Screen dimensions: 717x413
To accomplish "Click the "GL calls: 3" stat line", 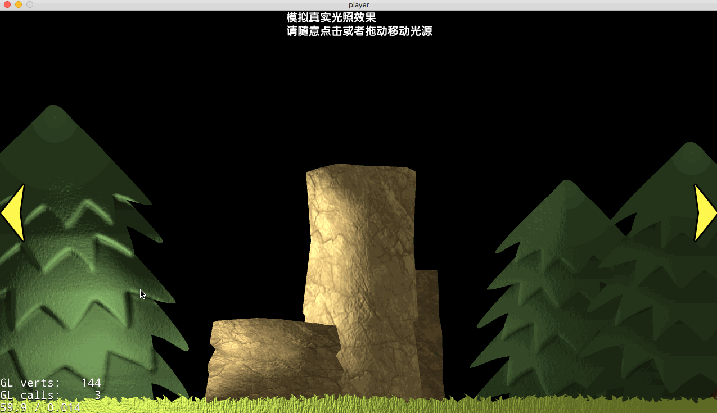I will (51, 396).
